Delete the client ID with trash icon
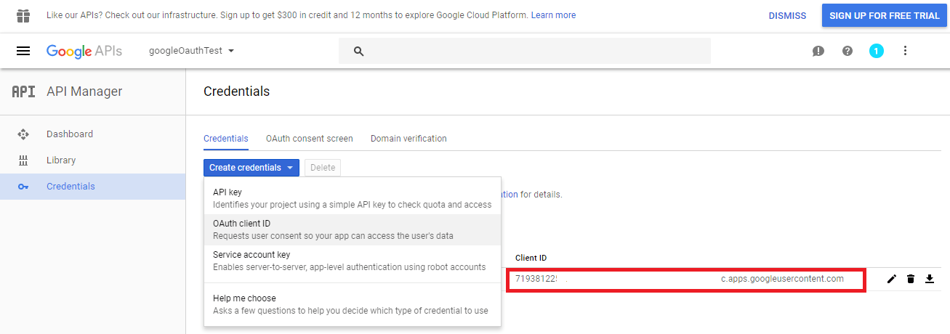Image resolution: width=950 pixels, height=334 pixels. pyautogui.click(x=911, y=279)
